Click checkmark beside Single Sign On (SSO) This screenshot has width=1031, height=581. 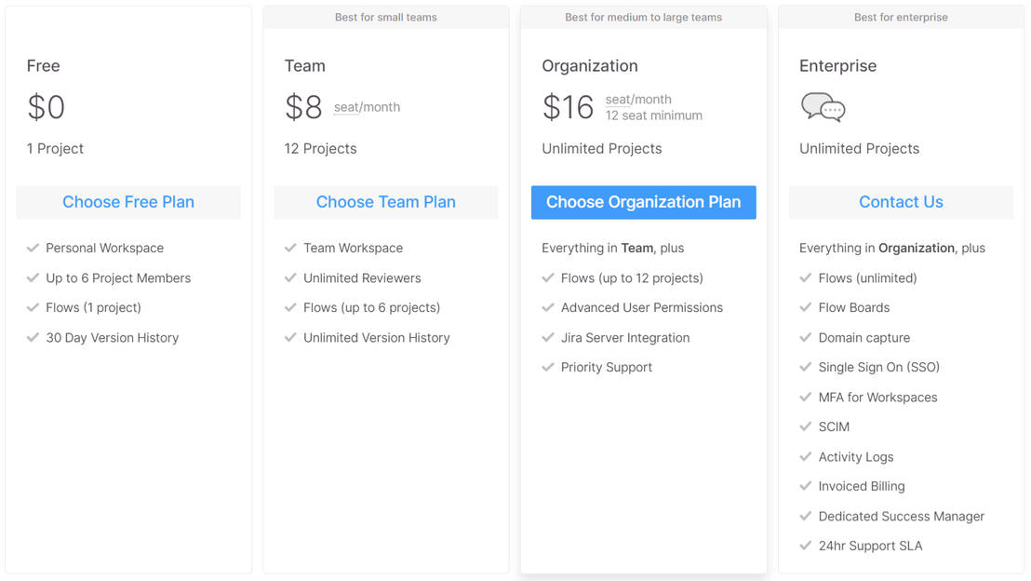806,367
